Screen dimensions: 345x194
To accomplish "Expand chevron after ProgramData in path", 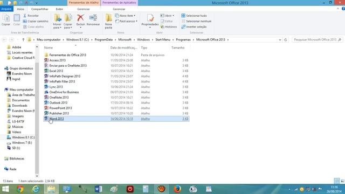I will (115, 40).
